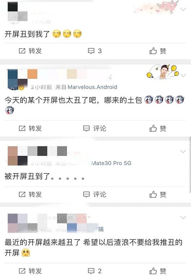Viewport: 191px width, 278px height.
Task: Open the 3 comments on the first post
Action: click(x=95, y=51)
